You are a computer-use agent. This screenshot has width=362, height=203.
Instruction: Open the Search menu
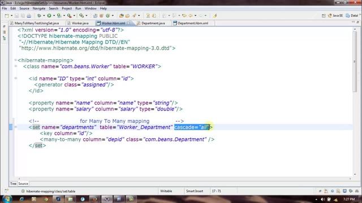(53, 8)
